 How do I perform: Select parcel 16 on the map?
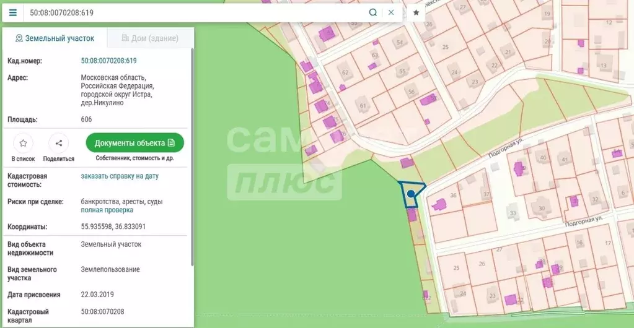(579, 243)
